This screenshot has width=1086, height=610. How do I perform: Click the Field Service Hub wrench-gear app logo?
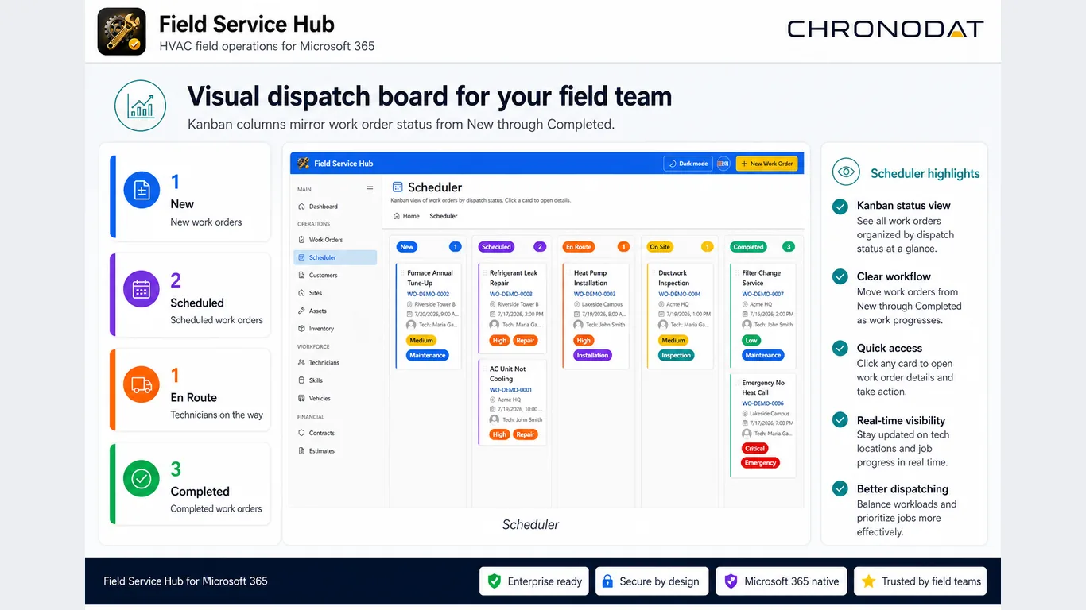(122, 32)
